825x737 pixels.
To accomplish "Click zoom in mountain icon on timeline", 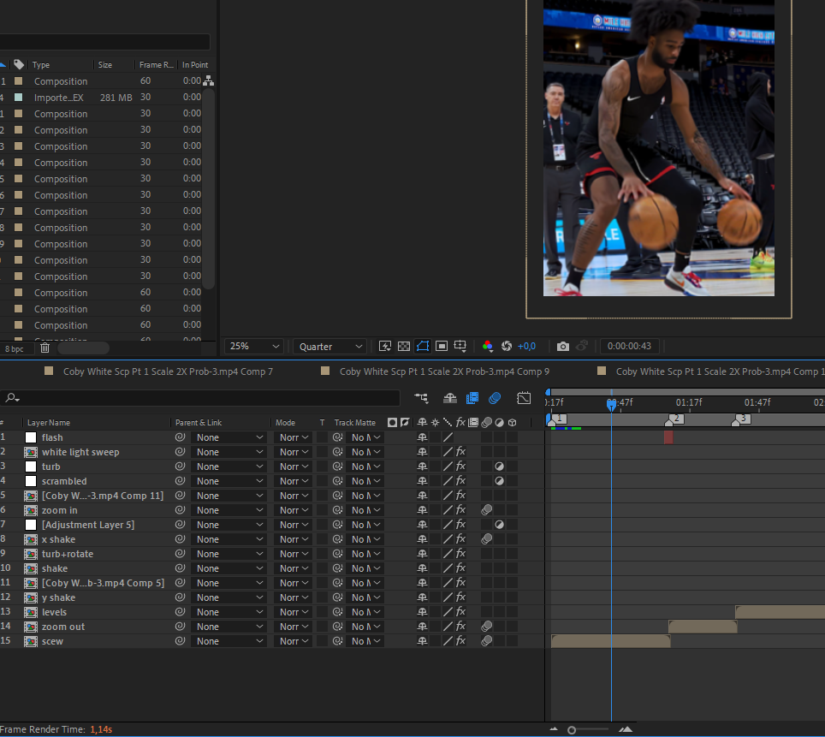I will point(626,729).
